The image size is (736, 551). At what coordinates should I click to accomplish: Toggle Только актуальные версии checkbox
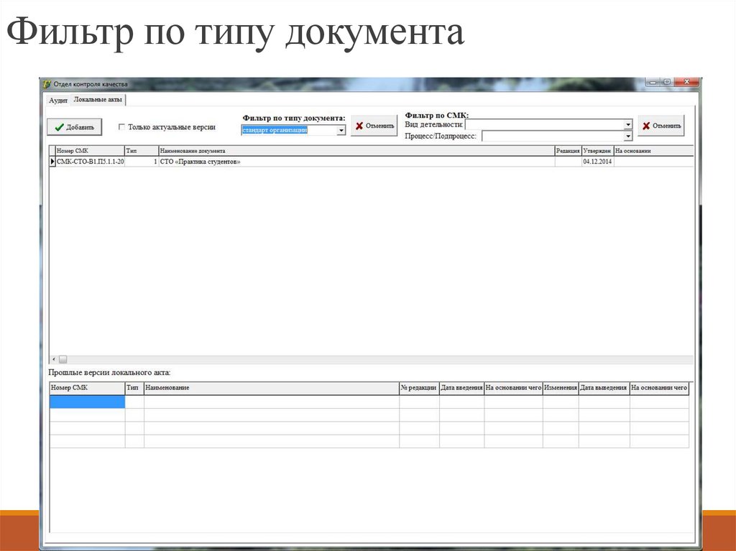[x=121, y=127]
